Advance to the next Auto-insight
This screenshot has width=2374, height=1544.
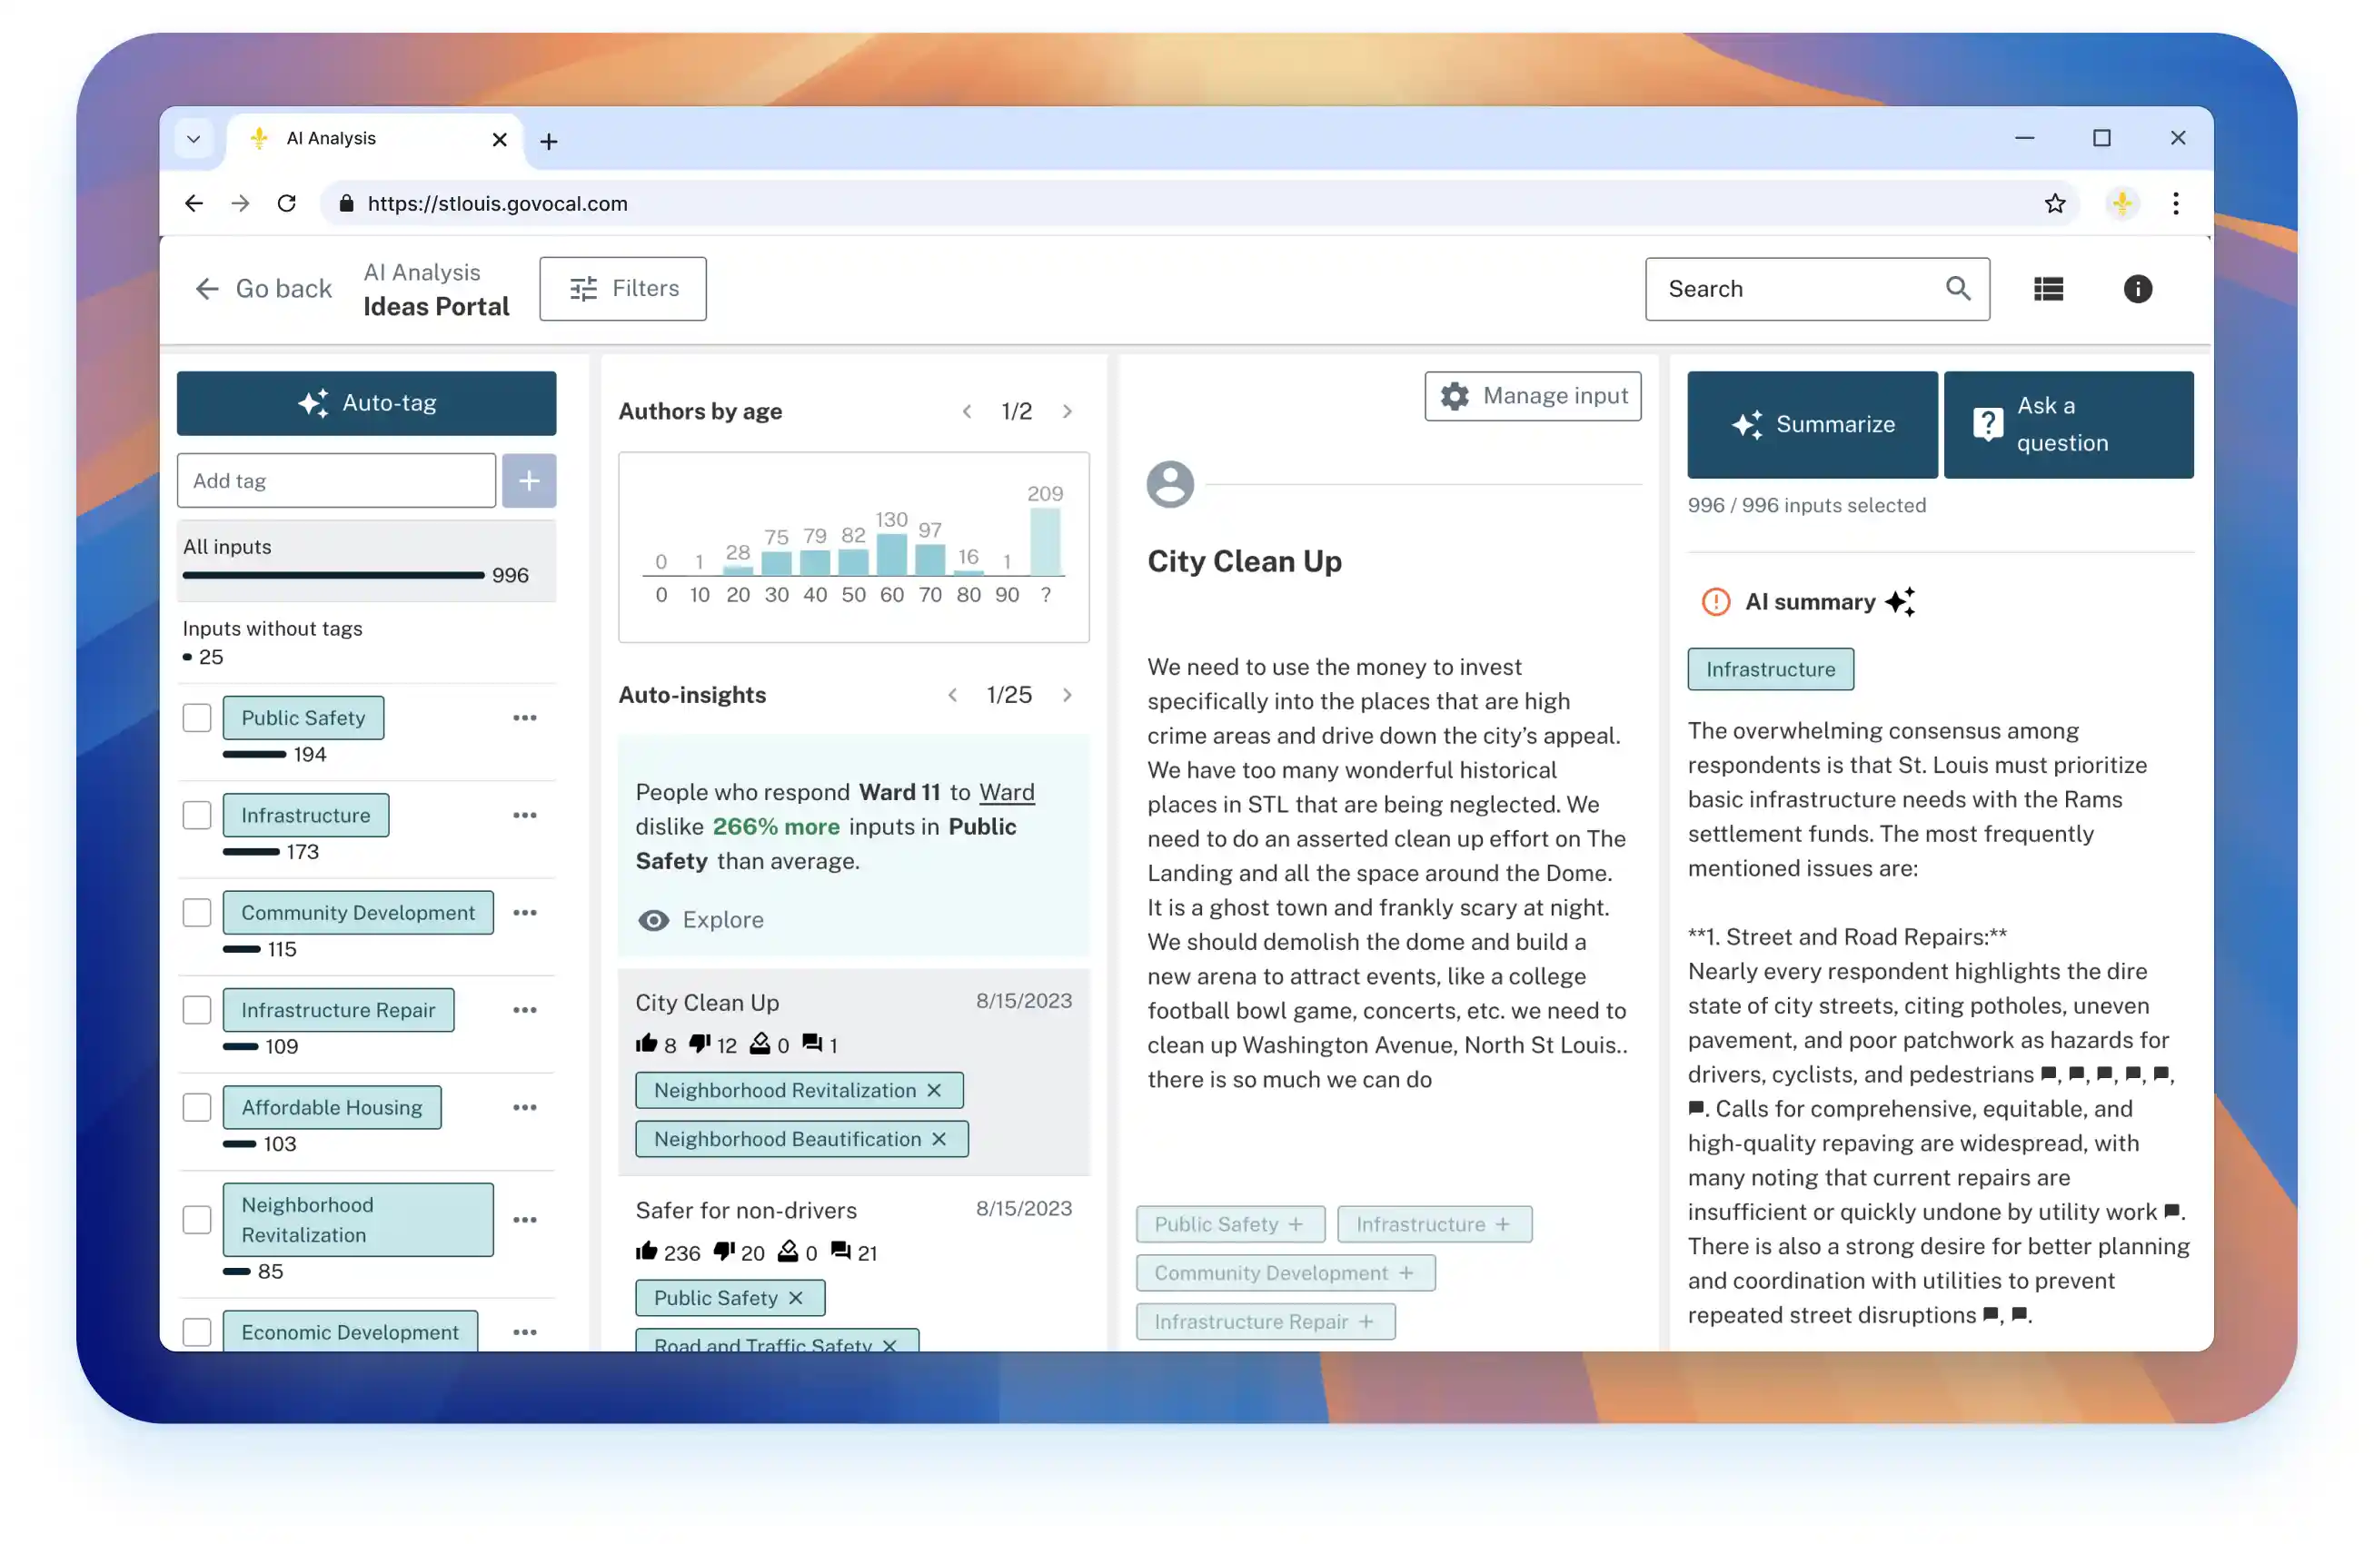coord(1068,695)
